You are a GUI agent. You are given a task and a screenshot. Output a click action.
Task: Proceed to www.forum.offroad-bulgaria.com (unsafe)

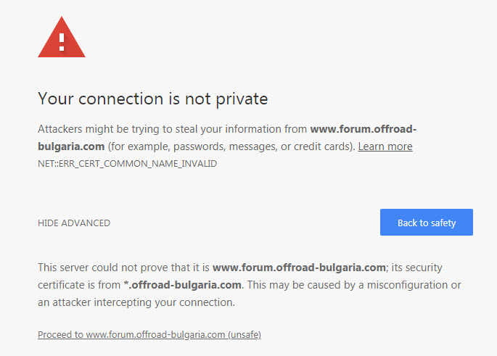point(149,335)
